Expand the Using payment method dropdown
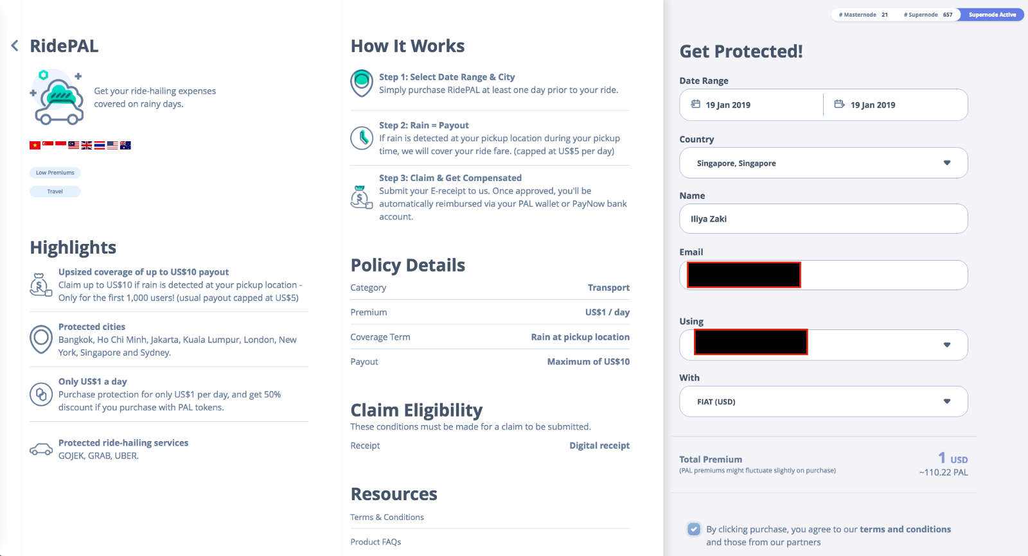The height and width of the screenshot is (556, 1028). (946, 345)
